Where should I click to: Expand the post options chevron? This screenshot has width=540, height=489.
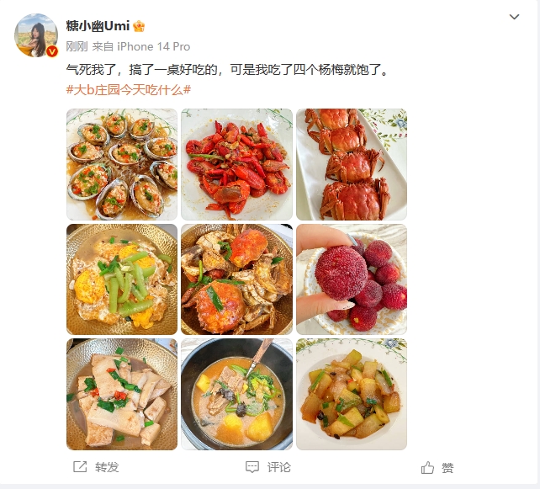514,17
